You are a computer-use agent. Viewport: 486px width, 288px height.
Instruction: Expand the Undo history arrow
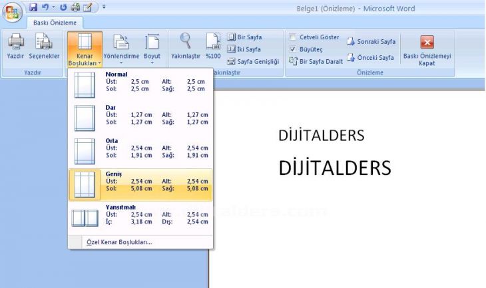54,7
